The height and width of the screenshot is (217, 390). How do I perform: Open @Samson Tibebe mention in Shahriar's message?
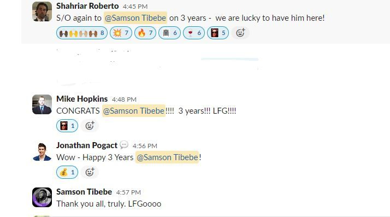point(135,18)
